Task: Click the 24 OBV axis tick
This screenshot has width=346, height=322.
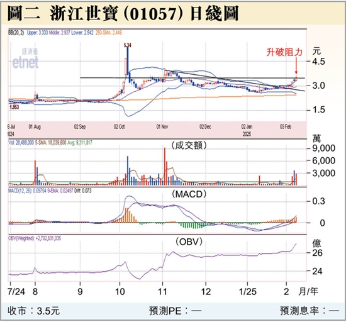Action: click(x=317, y=271)
